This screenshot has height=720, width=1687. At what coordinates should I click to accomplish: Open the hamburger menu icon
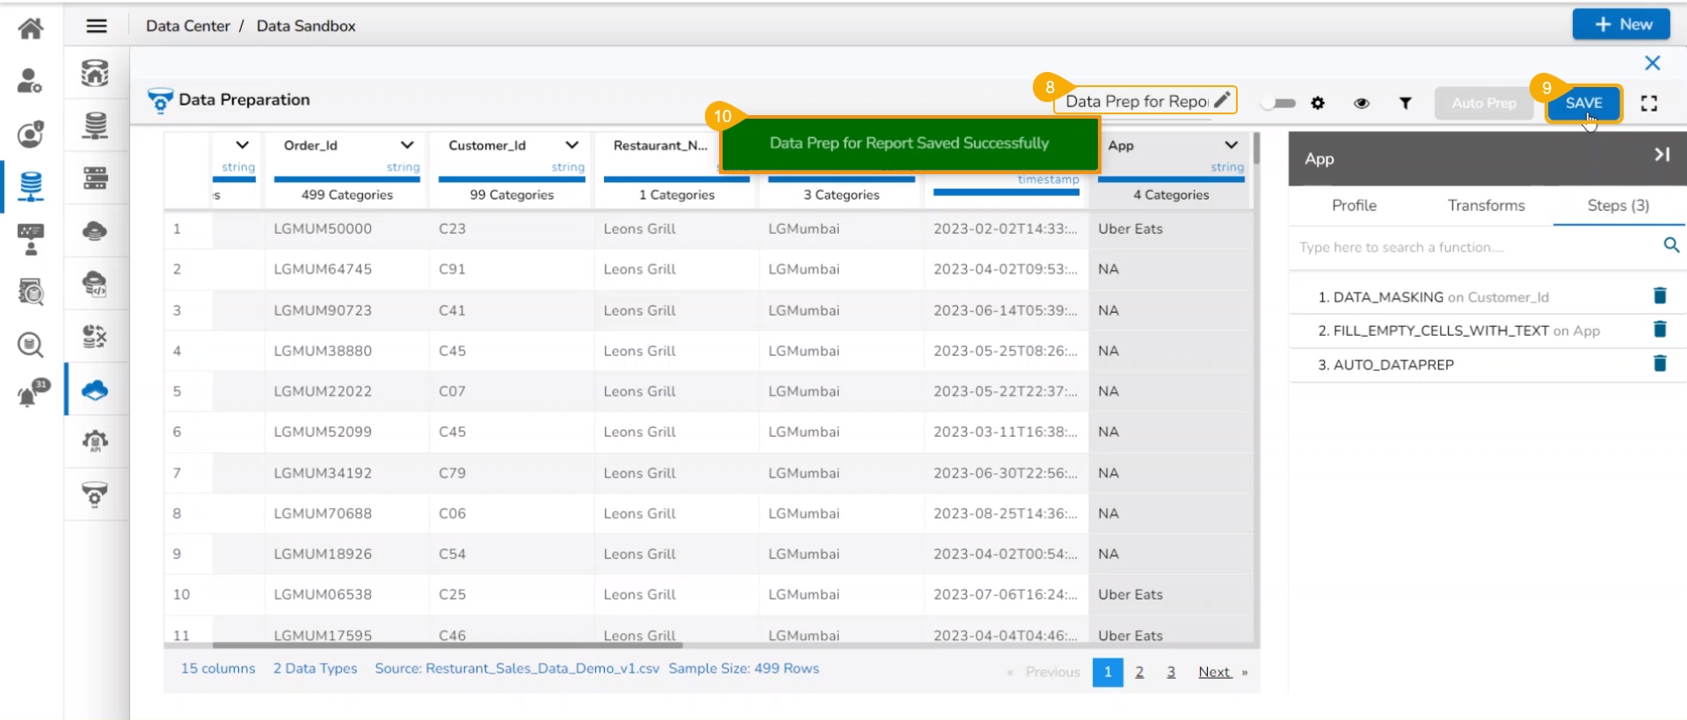(97, 26)
